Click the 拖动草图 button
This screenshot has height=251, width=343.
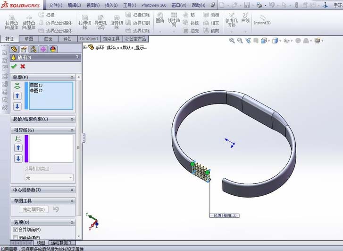coord(33,209)
